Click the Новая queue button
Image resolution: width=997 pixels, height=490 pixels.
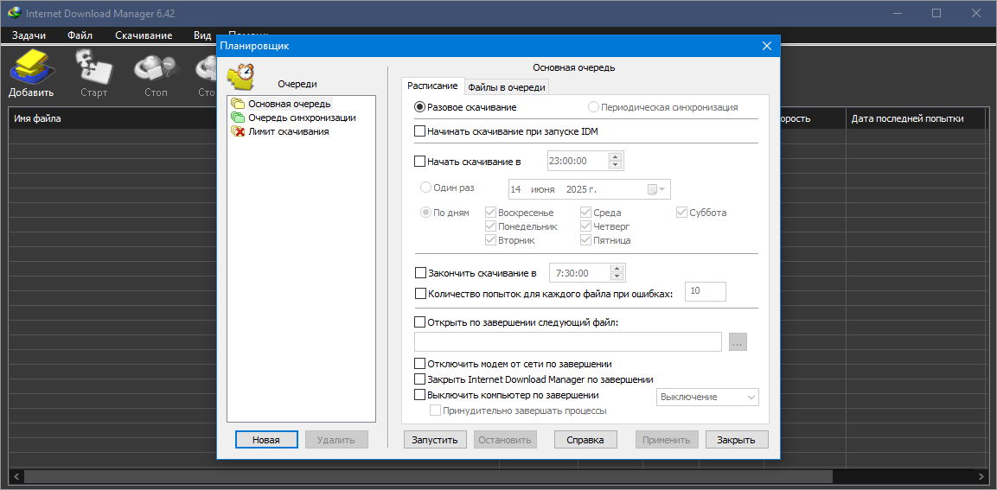(265, 440)
